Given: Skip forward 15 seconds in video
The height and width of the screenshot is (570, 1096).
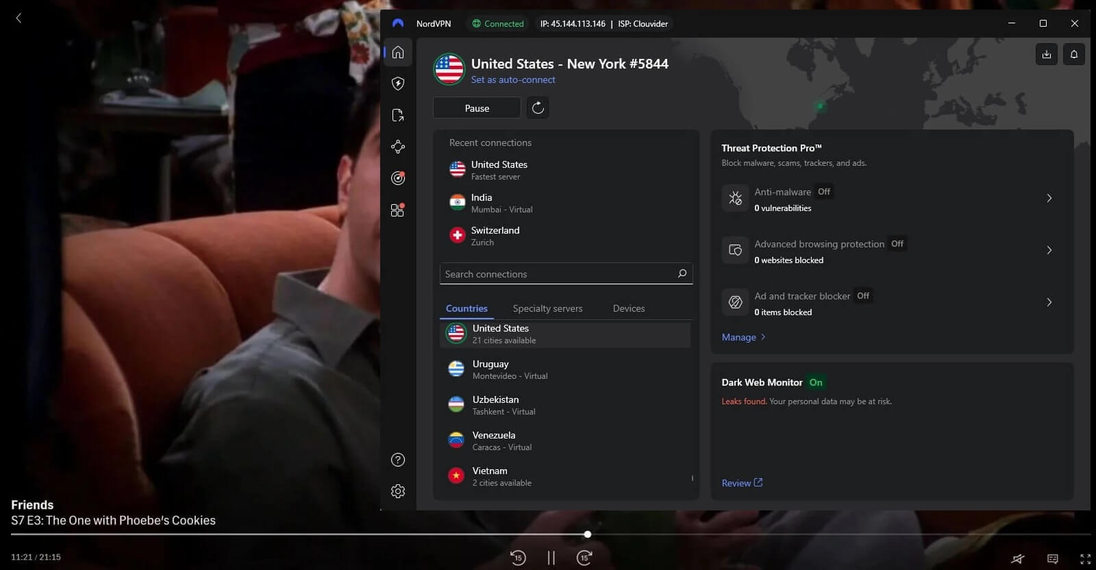Looking at the screenshot, I should [x=584, y=558].
